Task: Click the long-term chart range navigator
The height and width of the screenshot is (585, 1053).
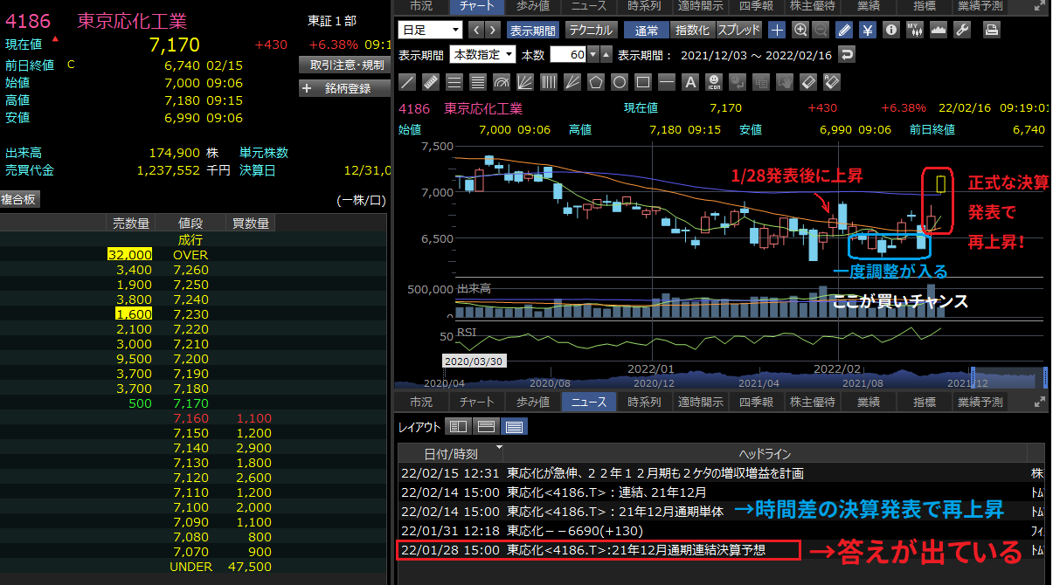Action: click(x=717, y=378)
